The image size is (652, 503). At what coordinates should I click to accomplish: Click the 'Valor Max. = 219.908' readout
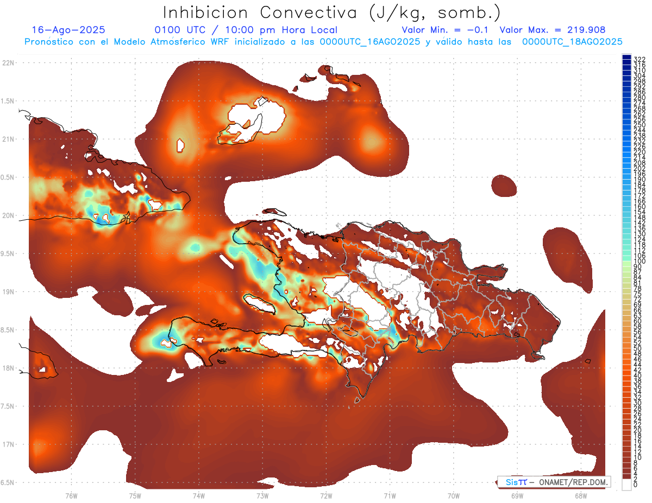tap(553, 30)
